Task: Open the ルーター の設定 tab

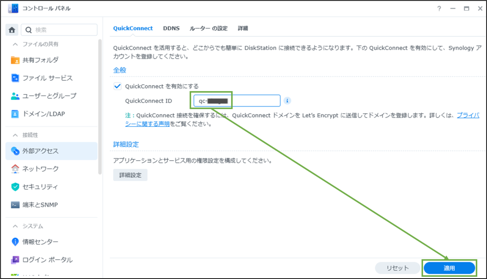Action: [x=209, y=28]
